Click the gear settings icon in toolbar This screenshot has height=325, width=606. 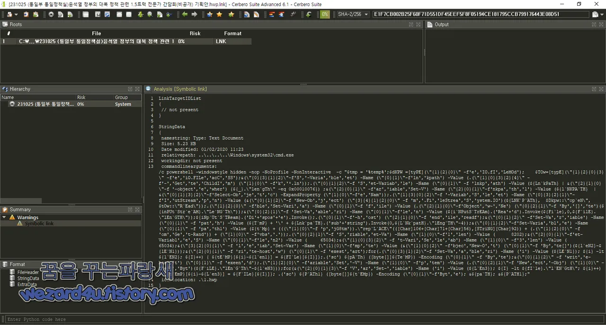click(51, 14)
